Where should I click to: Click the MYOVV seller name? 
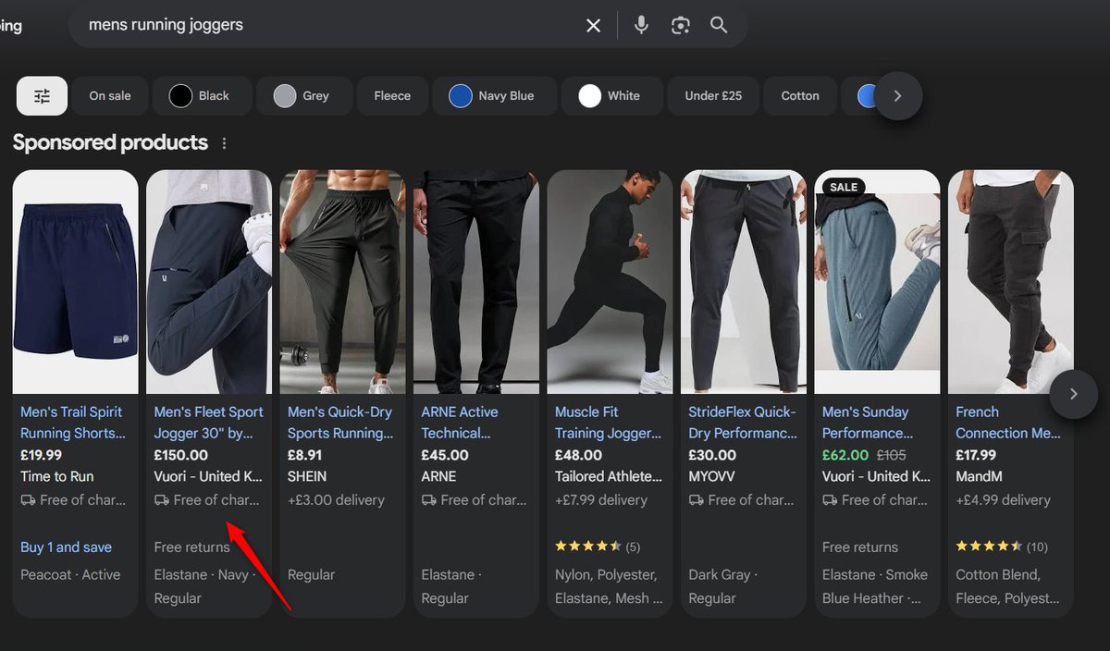tap(712, 476)
